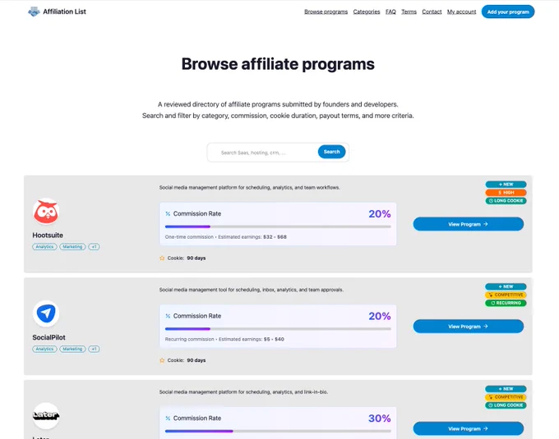Viewport: 559px width, 439px height.
Task: Click the star icon beside Hootsuite cookie
Action: pos(162,258)
